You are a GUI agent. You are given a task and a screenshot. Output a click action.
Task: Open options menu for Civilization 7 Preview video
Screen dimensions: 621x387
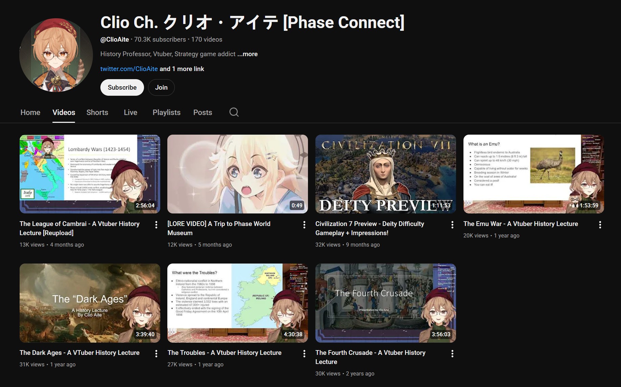point(452,225)
